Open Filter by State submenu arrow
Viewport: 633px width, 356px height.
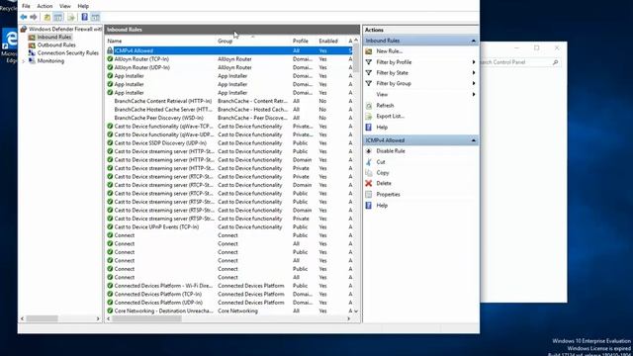click(474, 72)
